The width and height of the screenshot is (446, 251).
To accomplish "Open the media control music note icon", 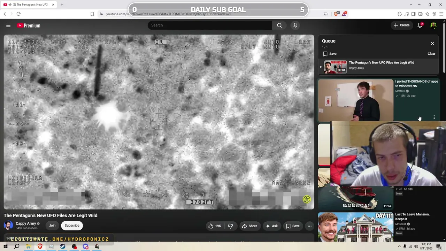I will pos(407,14).
